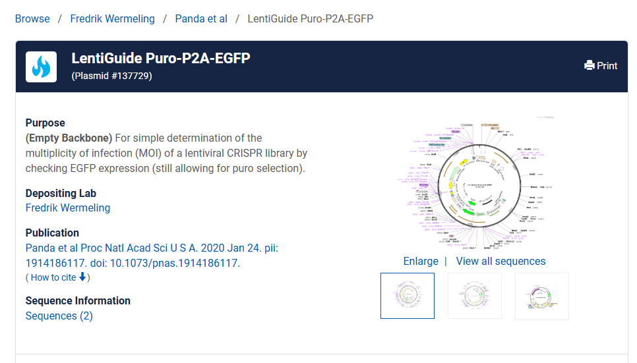The width and height of the screenshot is (637, 363).
Task: Click the Plasmid #137729 label
Action: click(x=111, y=76)
